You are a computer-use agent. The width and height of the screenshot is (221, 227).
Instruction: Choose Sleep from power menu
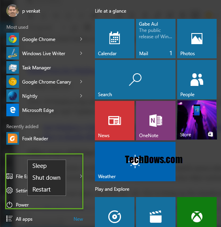(47, 166)
